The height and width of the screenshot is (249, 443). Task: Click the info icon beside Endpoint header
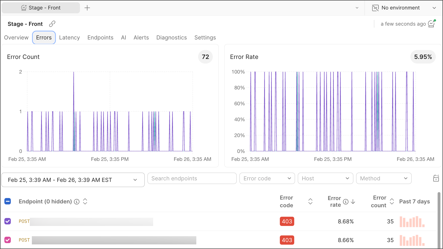pyautogui.click(x=77, y=202)
